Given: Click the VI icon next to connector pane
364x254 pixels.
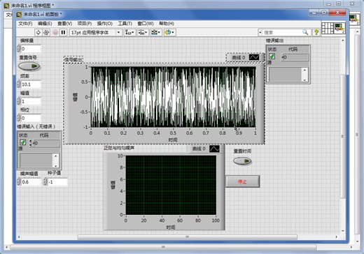Looking at the screenshot, I should tap(339, 28).
